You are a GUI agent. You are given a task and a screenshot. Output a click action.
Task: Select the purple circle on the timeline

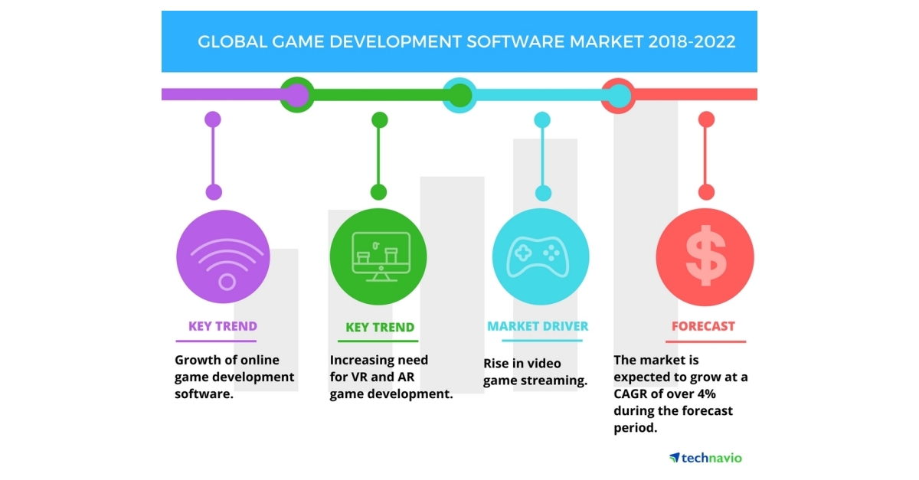(x=297, y=93)
